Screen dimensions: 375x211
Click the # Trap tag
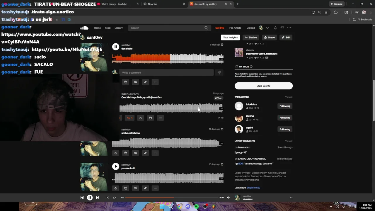(x=219, y=98)
